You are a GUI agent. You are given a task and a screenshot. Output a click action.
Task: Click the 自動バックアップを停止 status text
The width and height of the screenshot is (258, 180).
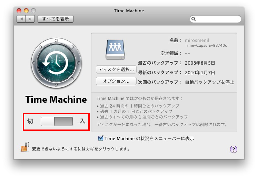click(x=209, y=82)
